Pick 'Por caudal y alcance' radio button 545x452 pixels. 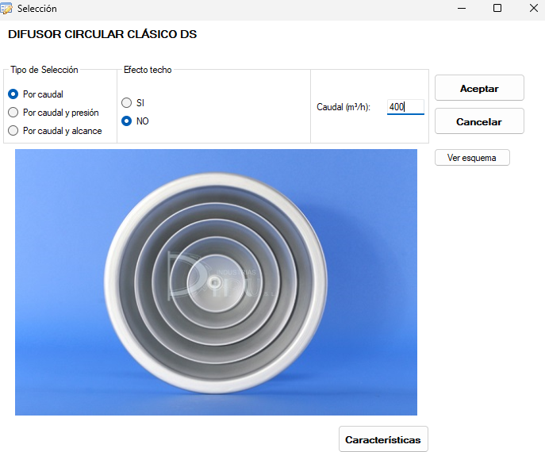pos(13,131)
